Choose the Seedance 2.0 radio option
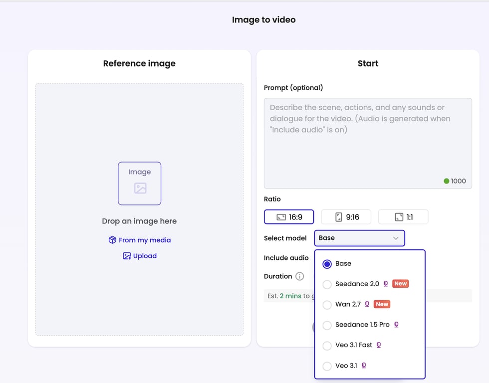This screenshot has height=383, width=489. pyautogui.click(x=327, y=284)
